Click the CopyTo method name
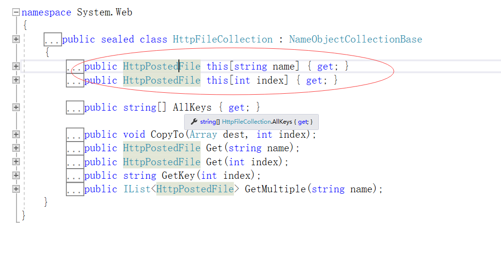The width and height of the screenshot is (501, 258). (168, 134)
